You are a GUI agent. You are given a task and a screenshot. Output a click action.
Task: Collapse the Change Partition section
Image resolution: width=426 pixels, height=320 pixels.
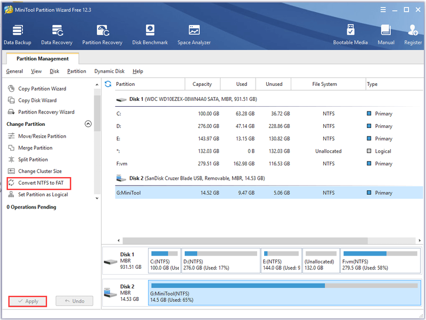click(x=88, y=124)
